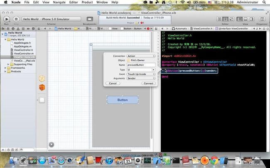Image resolution: width=270 pixels, height=168 pixels.
Task: Open the iPhone 5.0 Simulator destination selector
Action: [x=55, y=19]
